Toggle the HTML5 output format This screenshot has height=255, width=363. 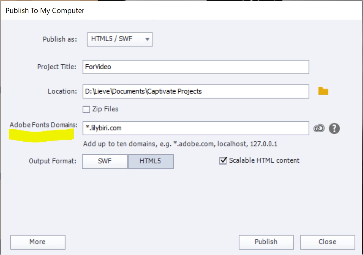pyautogui.click(x=150, y=161)
